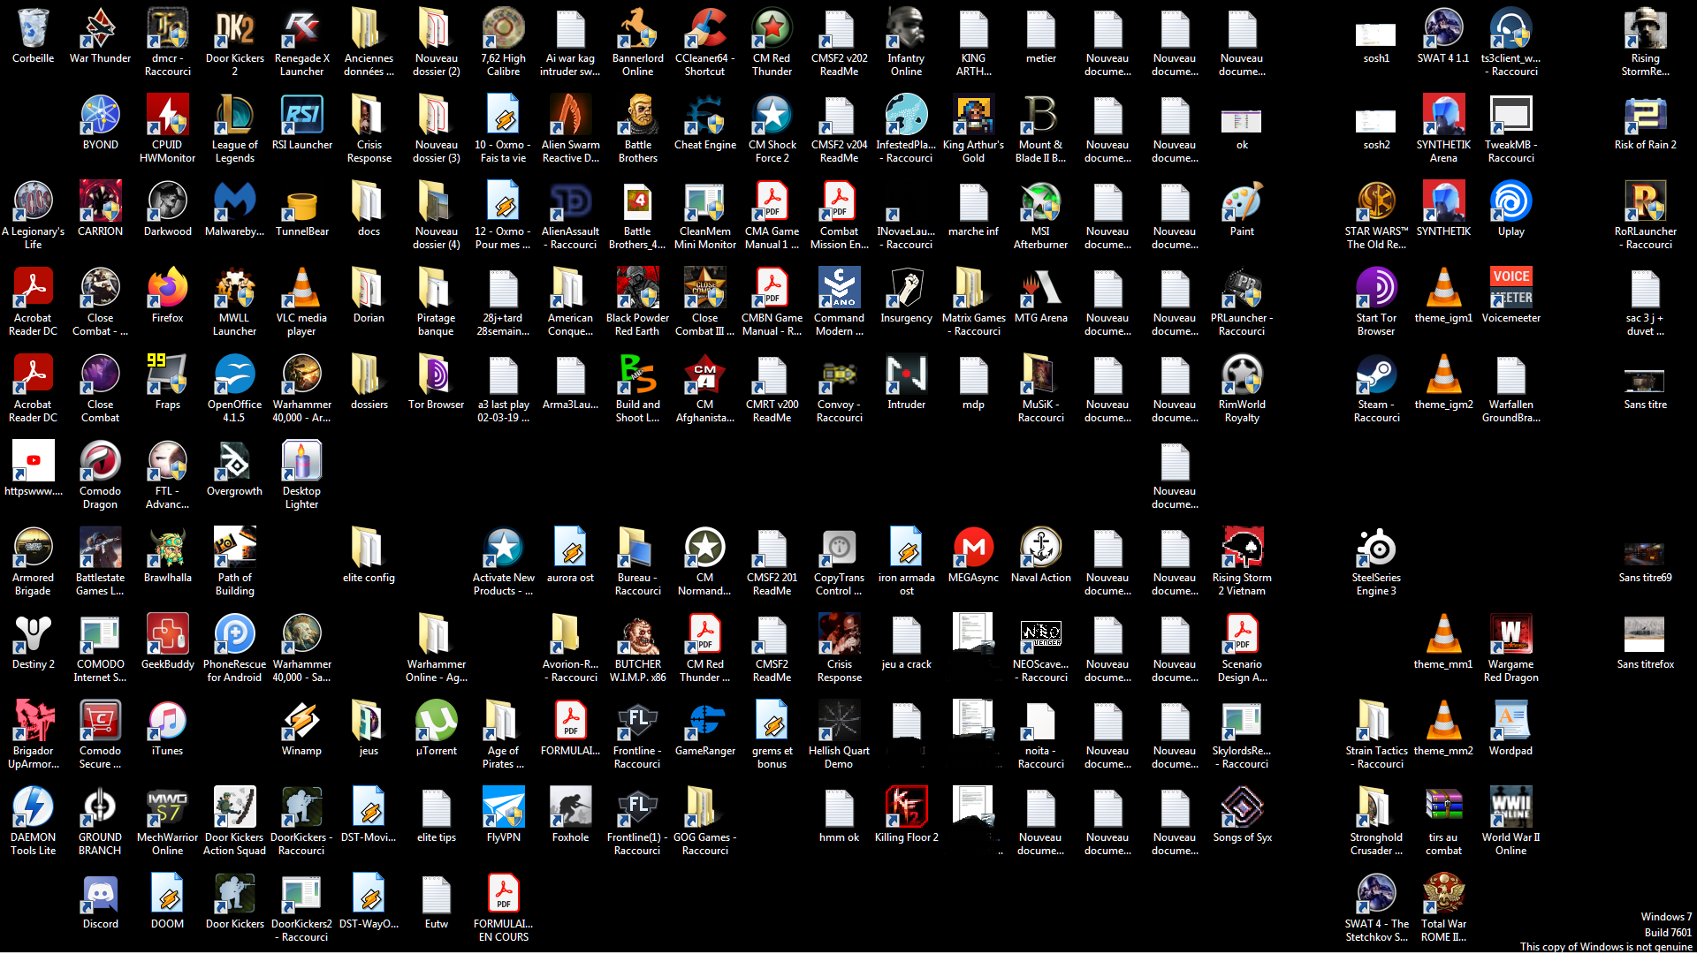This screenshot has height=954, width=1697.
Task: Open the Steam - Raccourci icon
Action: (x=1376, y=388)
